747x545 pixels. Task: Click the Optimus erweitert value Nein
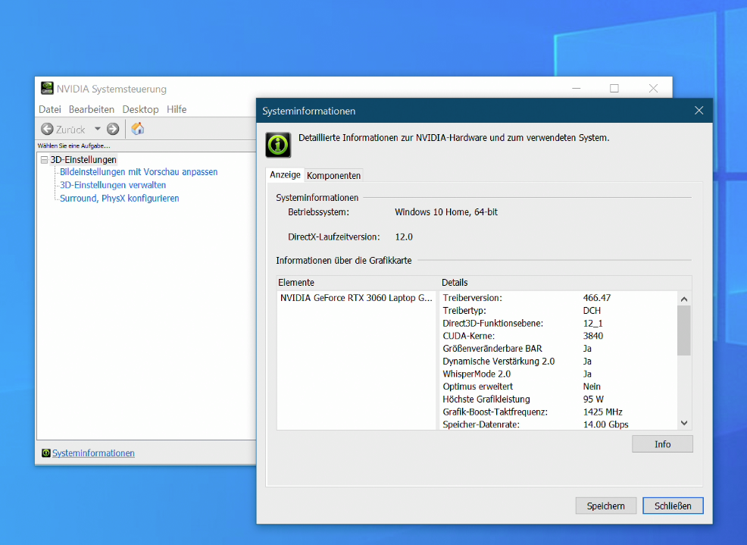click(x=592, y=387)
